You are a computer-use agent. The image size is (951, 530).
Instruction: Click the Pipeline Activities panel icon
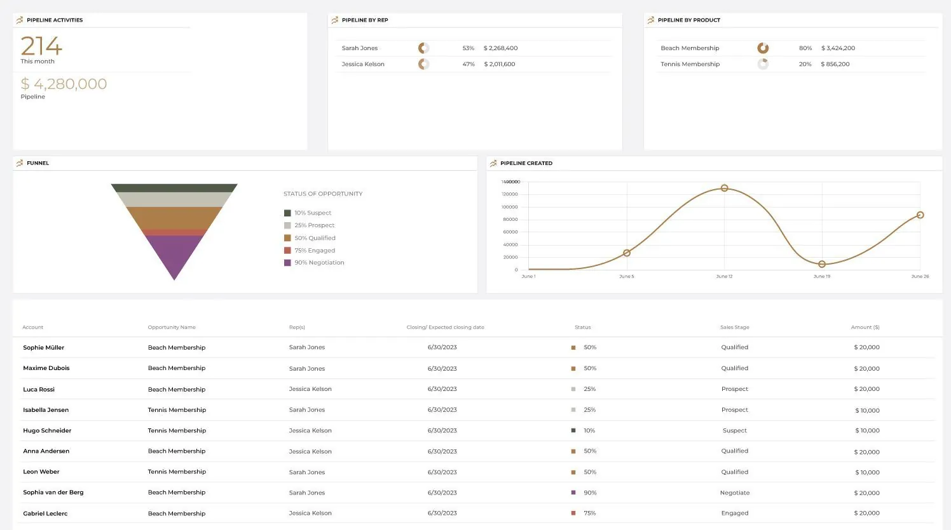[x=20, y=20]
